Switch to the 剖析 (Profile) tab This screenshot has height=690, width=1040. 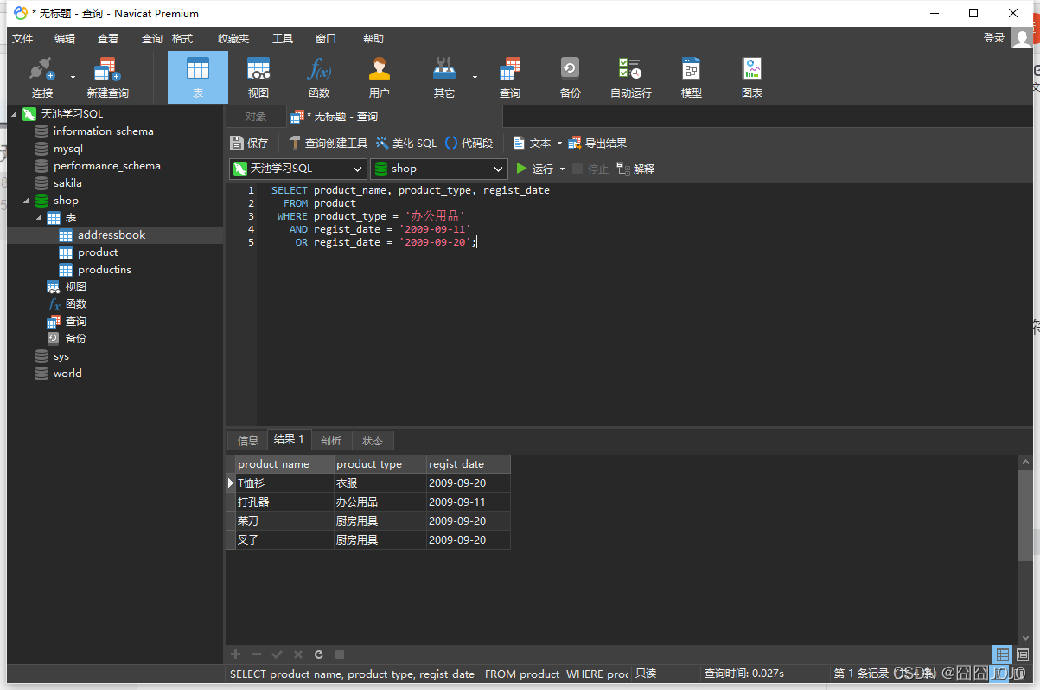tap(331, 440)
